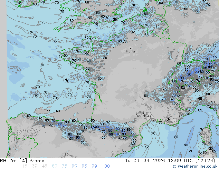The image size is (219, 169).
Task: Click the forecast date 'Tu 09-06-2026'
Action: point(145,161)
